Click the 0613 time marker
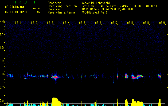This screenshot has height=106, width=168. coord(50,23)
